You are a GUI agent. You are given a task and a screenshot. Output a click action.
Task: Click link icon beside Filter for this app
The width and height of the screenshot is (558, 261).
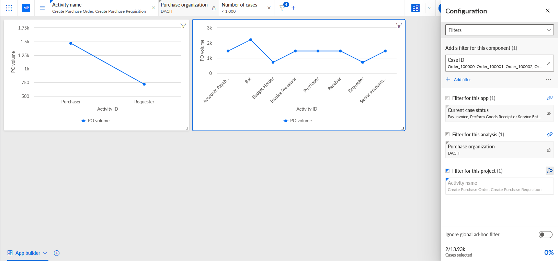[x=549, y=98]
